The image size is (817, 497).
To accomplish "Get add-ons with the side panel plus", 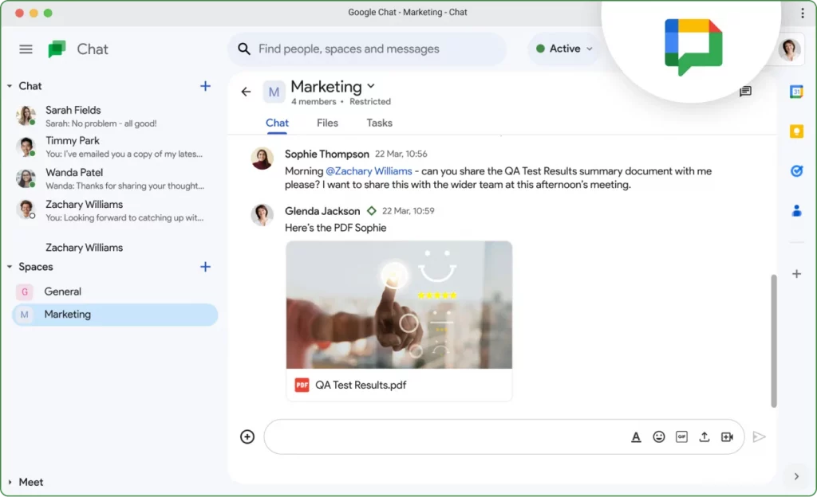I will 796,274.
